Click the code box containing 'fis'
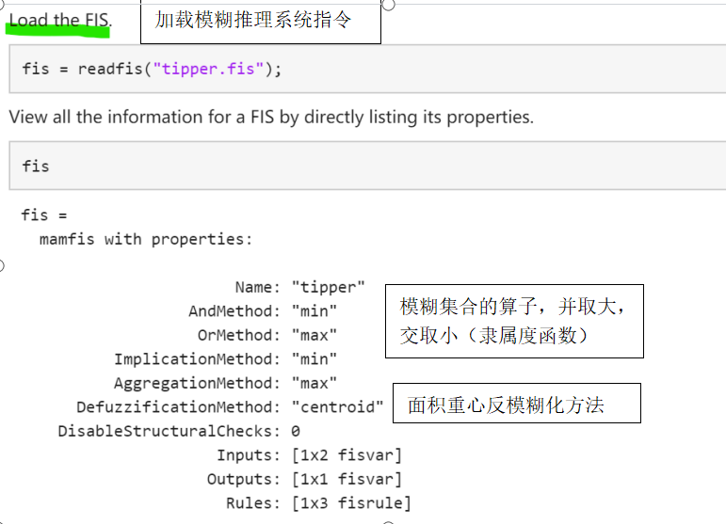This screenshot has width=726, height=524. [367, 166]
